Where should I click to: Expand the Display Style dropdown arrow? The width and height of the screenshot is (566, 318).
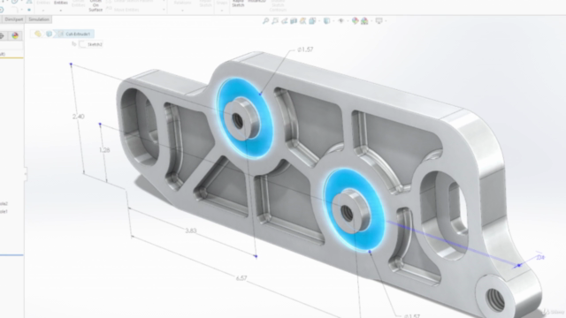coord(333,21)
